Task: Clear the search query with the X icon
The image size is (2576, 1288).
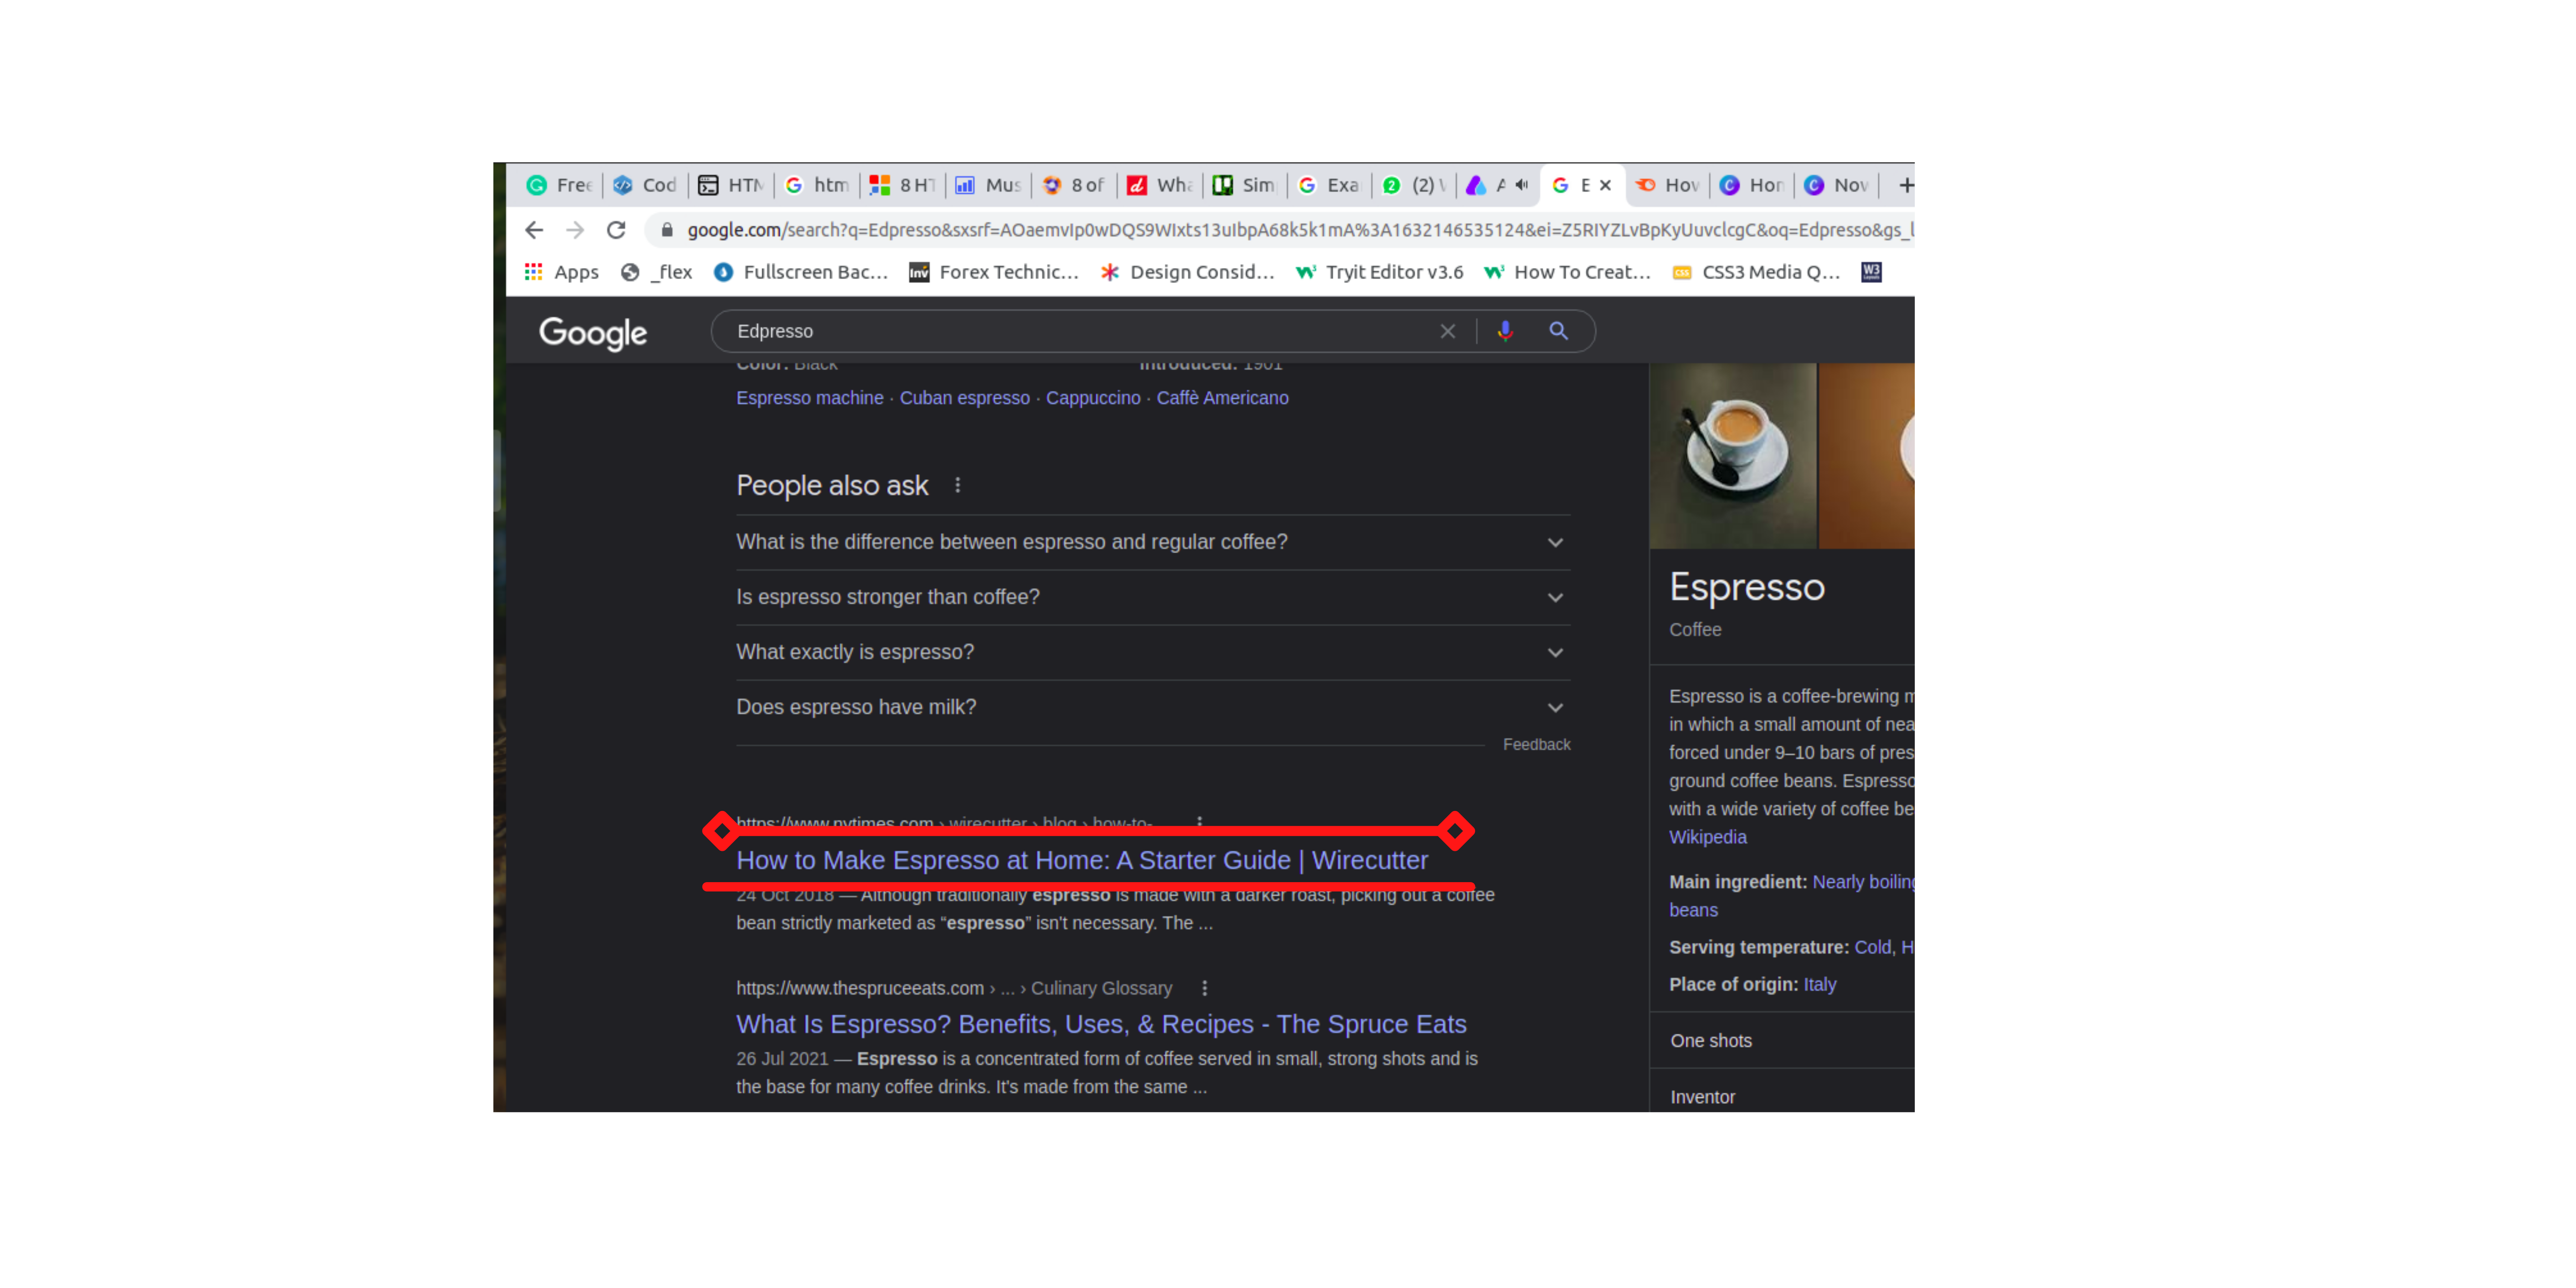Action: (x=1448, y=331)
